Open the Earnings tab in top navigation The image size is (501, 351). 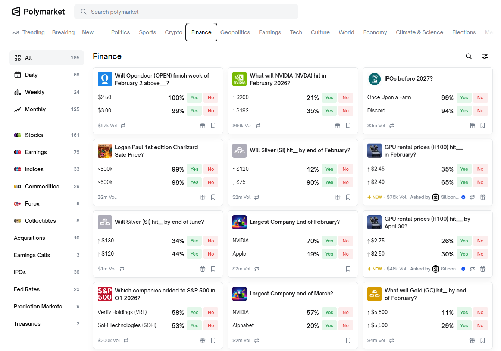pos(270,32)
